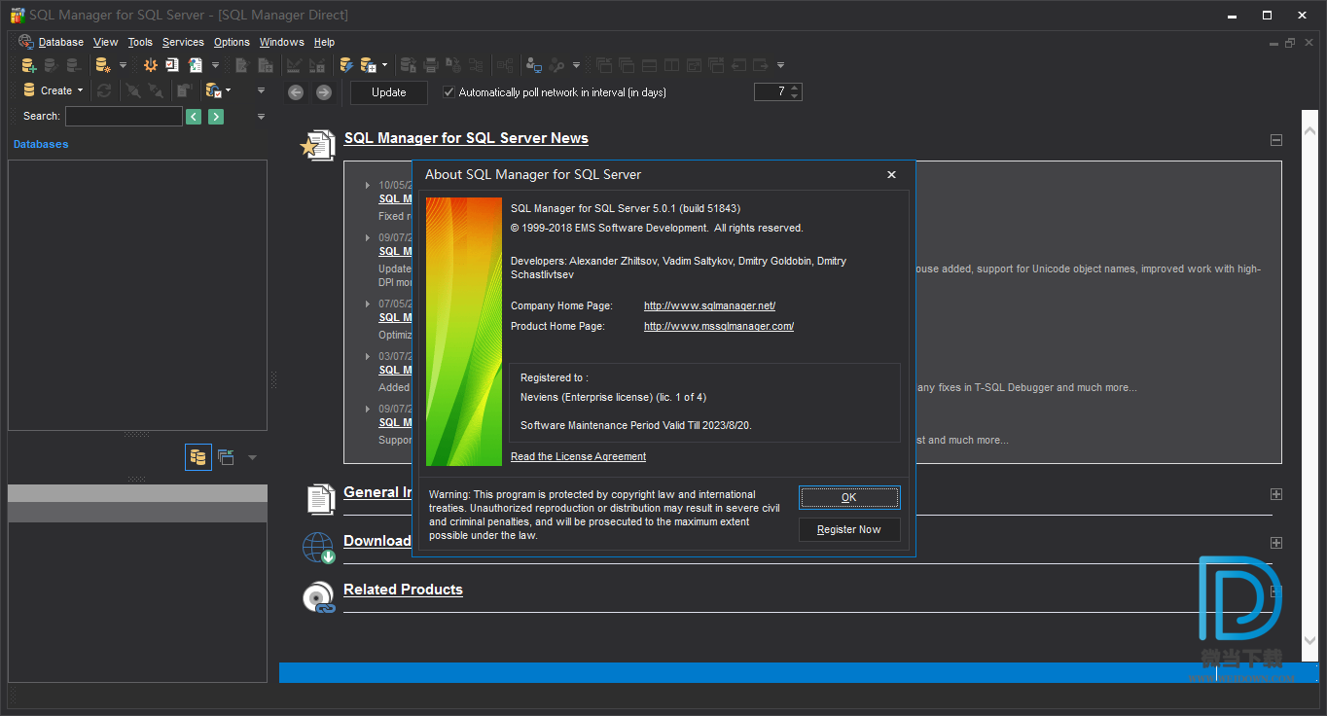The image size is (1327, 716).
Task: Click the colored report document icon
Action: (196, 65)
